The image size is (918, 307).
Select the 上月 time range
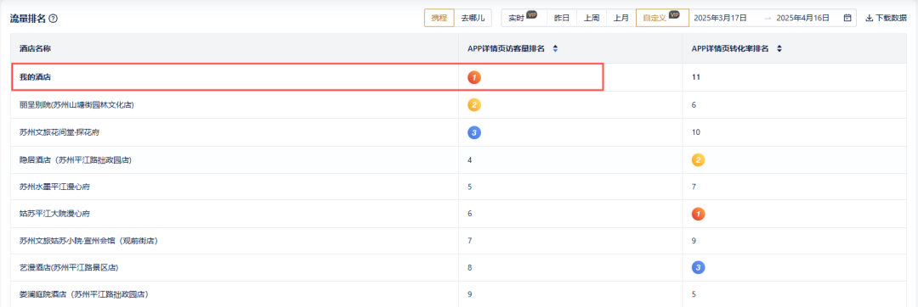[x=621, y=18]
